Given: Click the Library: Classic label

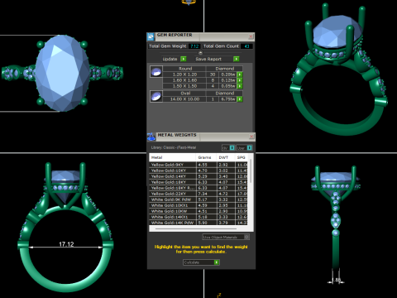Looking at the screenshot, I should 174,147.
